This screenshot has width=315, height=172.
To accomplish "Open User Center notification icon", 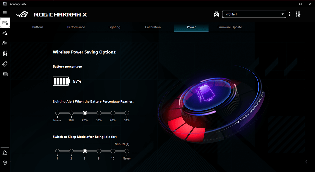I will 5,153.
